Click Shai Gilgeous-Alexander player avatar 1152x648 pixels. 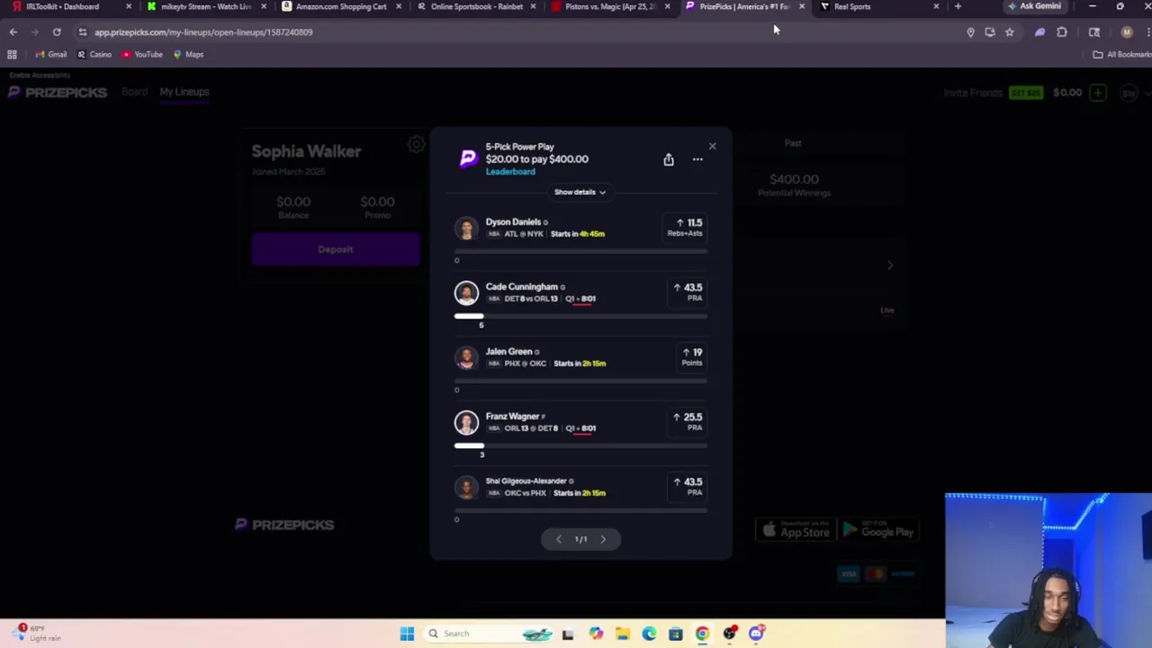coord(466,488)
